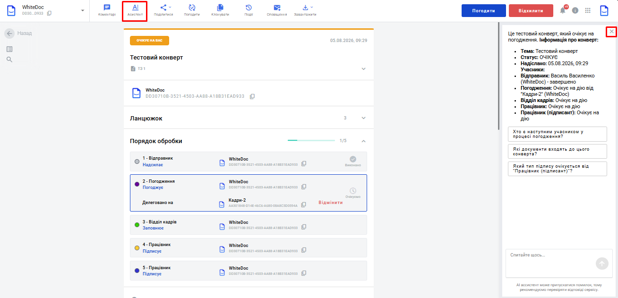Image resolution: width=618 pixels, height=298 pixels.
Task: Select suggestion about documents in the envelope
Action: coord(558,151)
